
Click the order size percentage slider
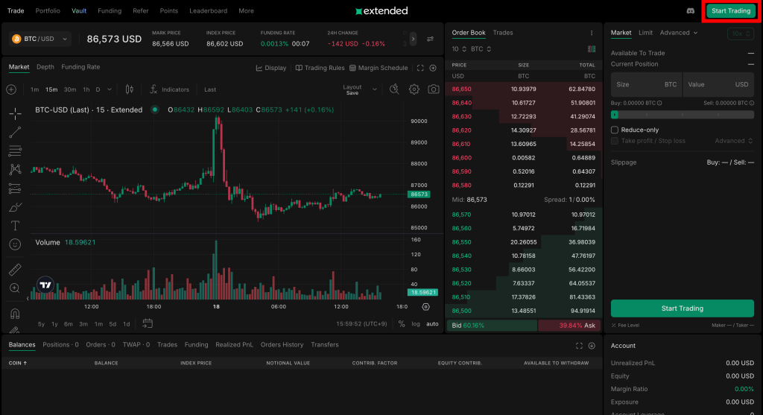(682, 115)
